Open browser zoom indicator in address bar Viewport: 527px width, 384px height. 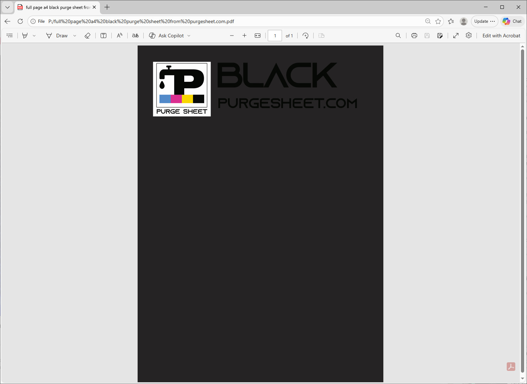(428, 21)
